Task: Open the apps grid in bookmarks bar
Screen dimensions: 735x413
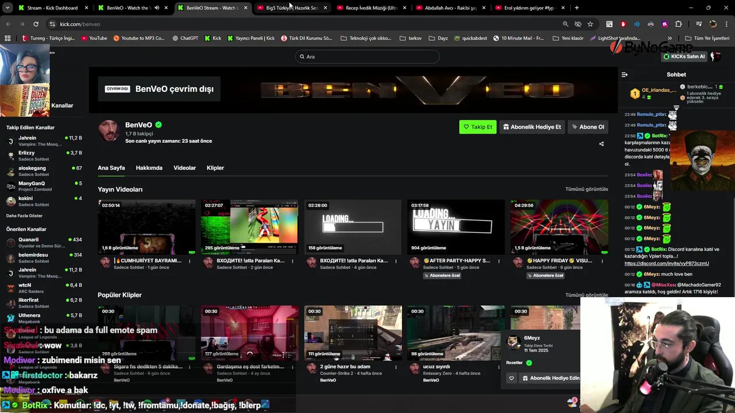Action: coord(7,38)
